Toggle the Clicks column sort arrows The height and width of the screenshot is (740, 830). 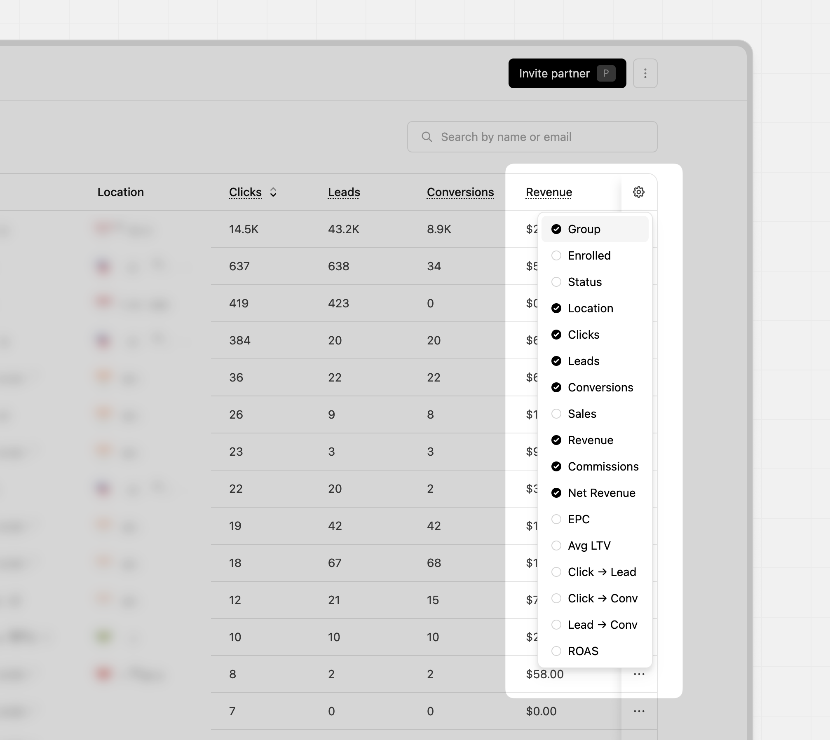pyautogui.click(x=273, y=192)
